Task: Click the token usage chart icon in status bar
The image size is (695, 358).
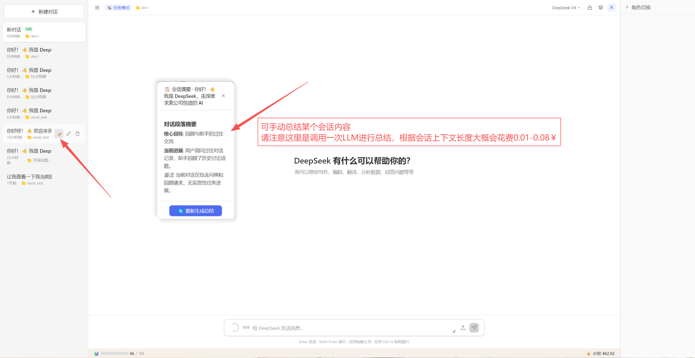Action: click(96, 353)
